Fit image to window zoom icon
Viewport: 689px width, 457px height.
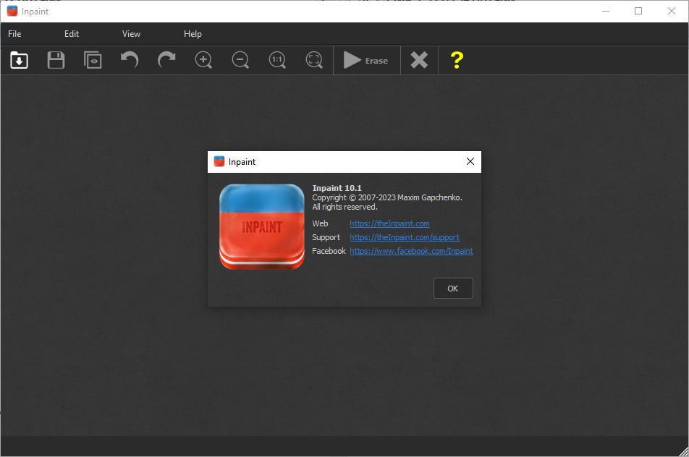314,60
